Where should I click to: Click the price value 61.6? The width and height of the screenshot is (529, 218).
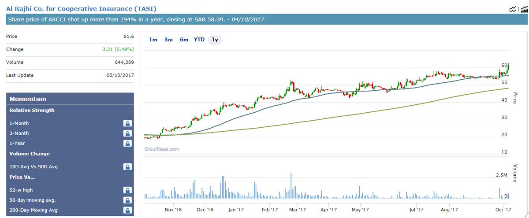pos(128,37)
